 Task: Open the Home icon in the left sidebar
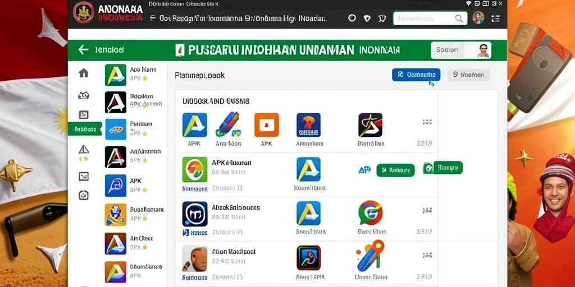click(84, 73)
